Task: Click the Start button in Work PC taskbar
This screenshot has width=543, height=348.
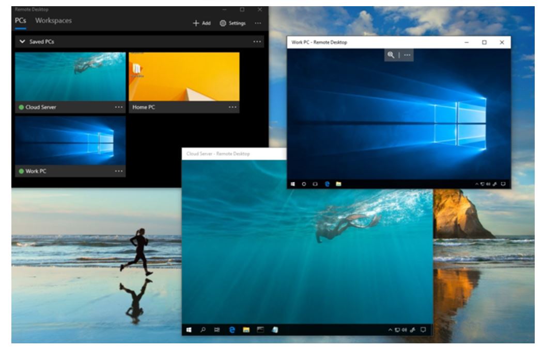Action: [293, 184]
